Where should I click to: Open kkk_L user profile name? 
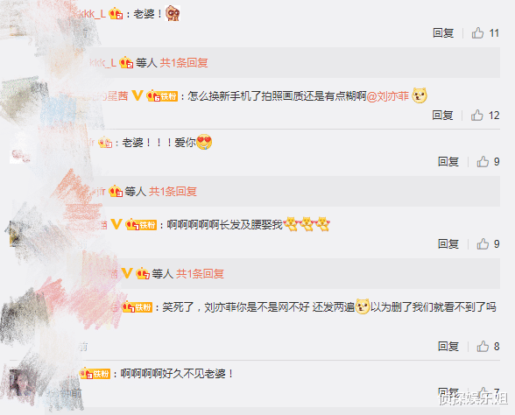pos(89,14)
